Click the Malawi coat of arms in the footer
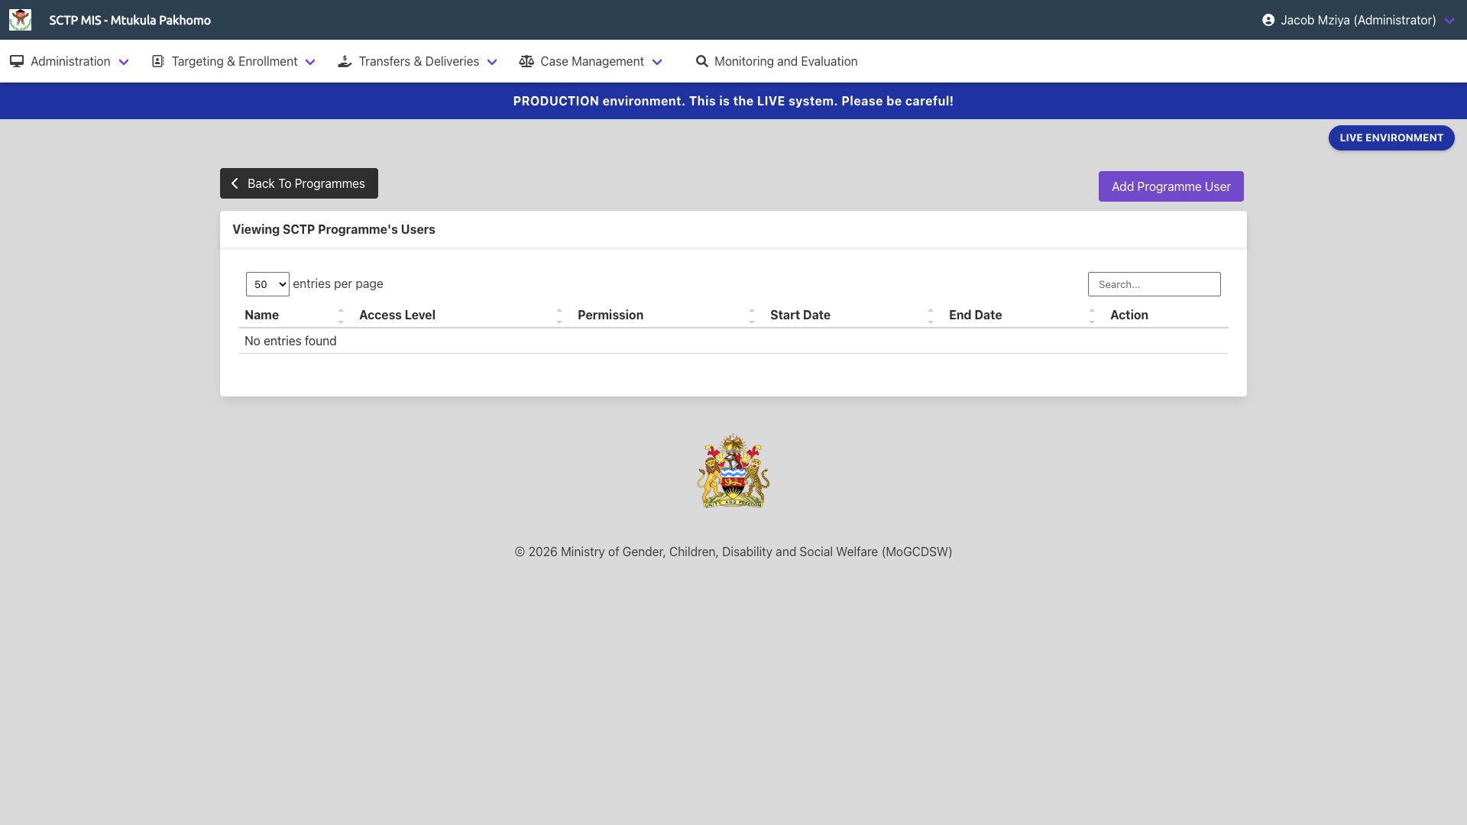The width and height of the screenshot is (1467, 825). pyautogui.click(x=733, y=471)
